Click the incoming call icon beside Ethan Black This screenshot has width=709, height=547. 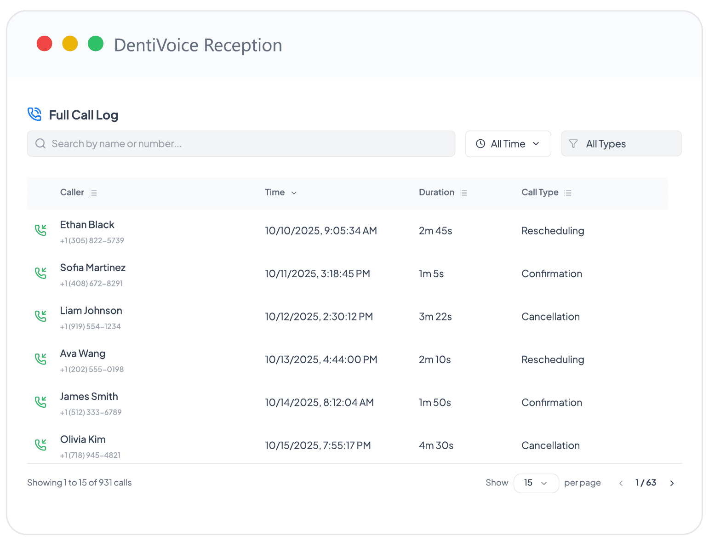(41, 229)
